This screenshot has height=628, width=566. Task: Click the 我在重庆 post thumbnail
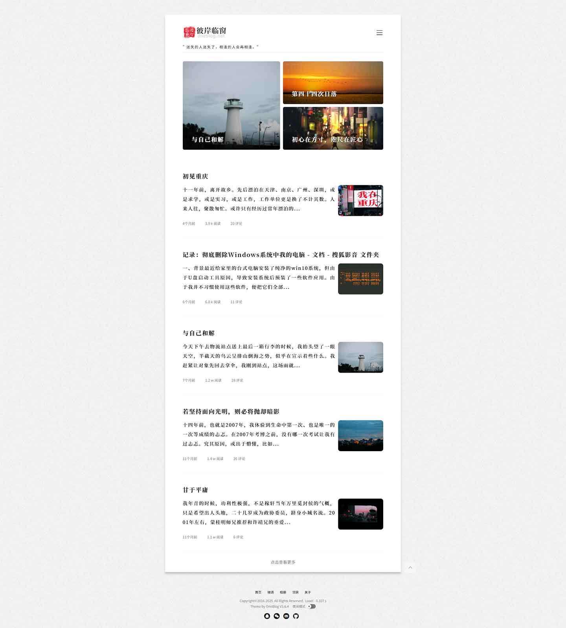[360, 200]
